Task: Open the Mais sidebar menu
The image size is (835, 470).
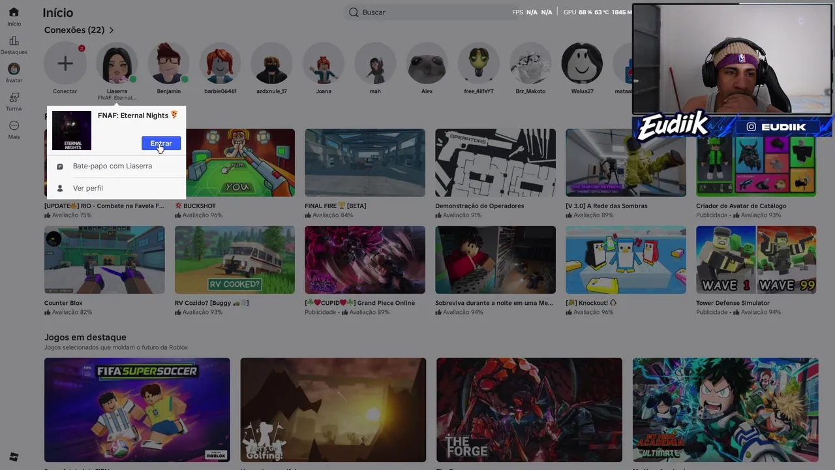Action: point(14,125)
